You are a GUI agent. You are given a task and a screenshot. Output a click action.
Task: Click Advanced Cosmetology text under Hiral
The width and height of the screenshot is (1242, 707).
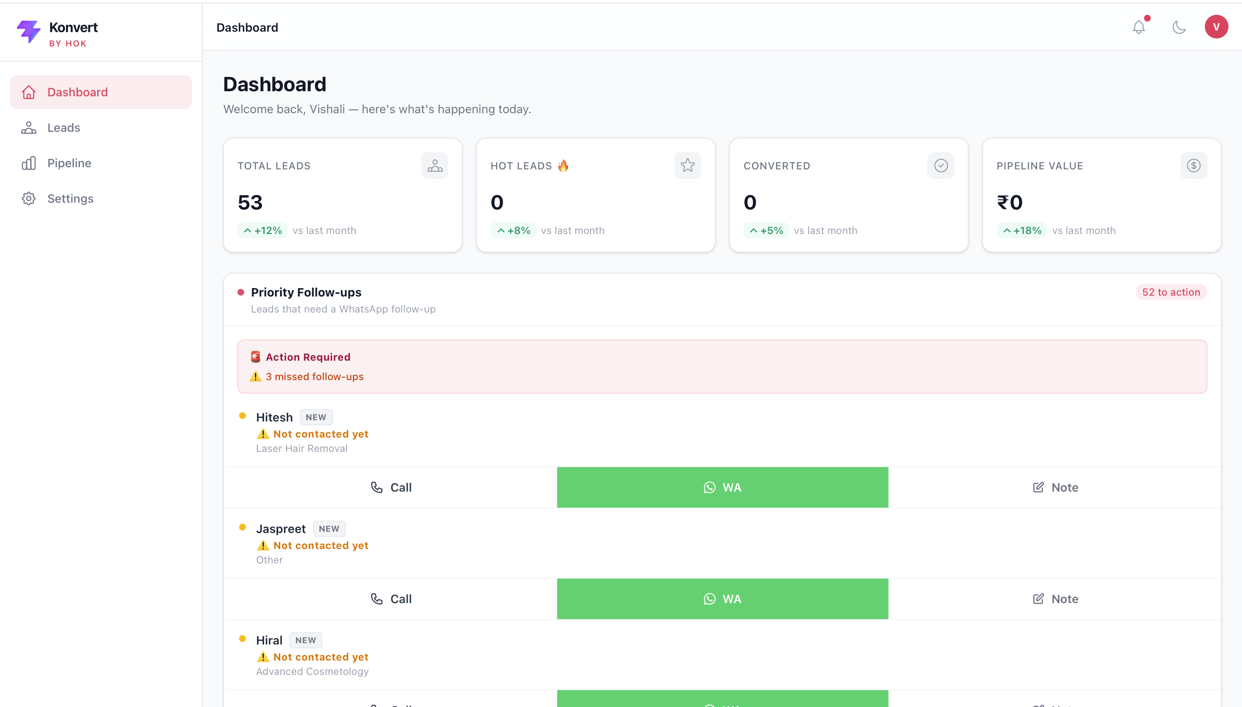312,672
